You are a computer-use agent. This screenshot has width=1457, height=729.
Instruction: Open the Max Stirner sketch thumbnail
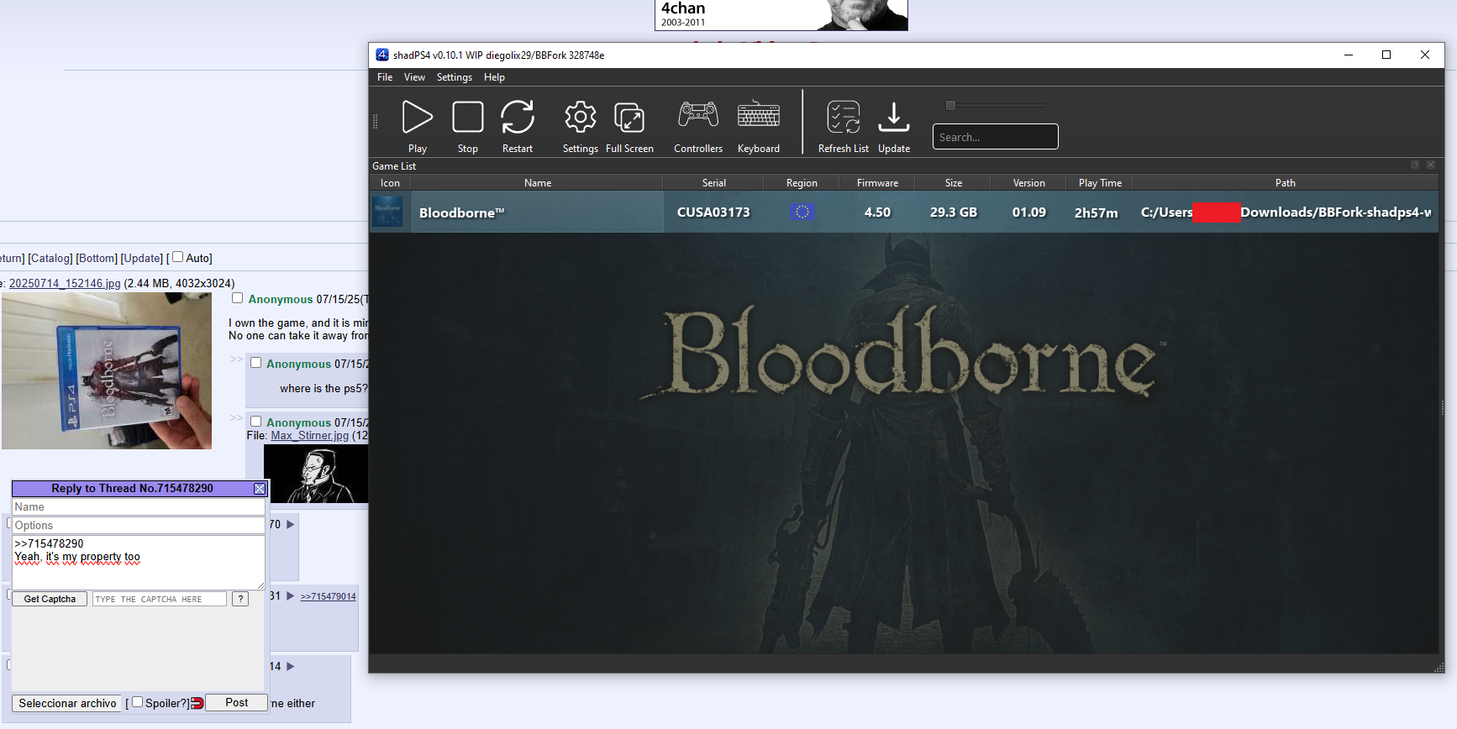click(316, 474)
